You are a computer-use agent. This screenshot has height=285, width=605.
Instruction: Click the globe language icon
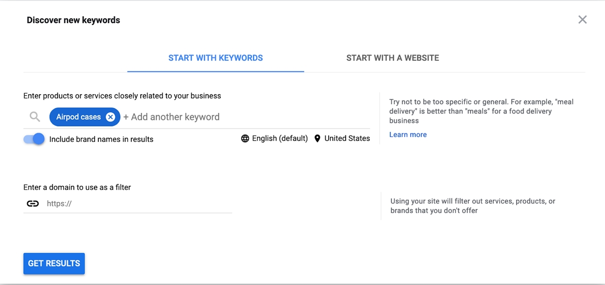pos(245,138)
